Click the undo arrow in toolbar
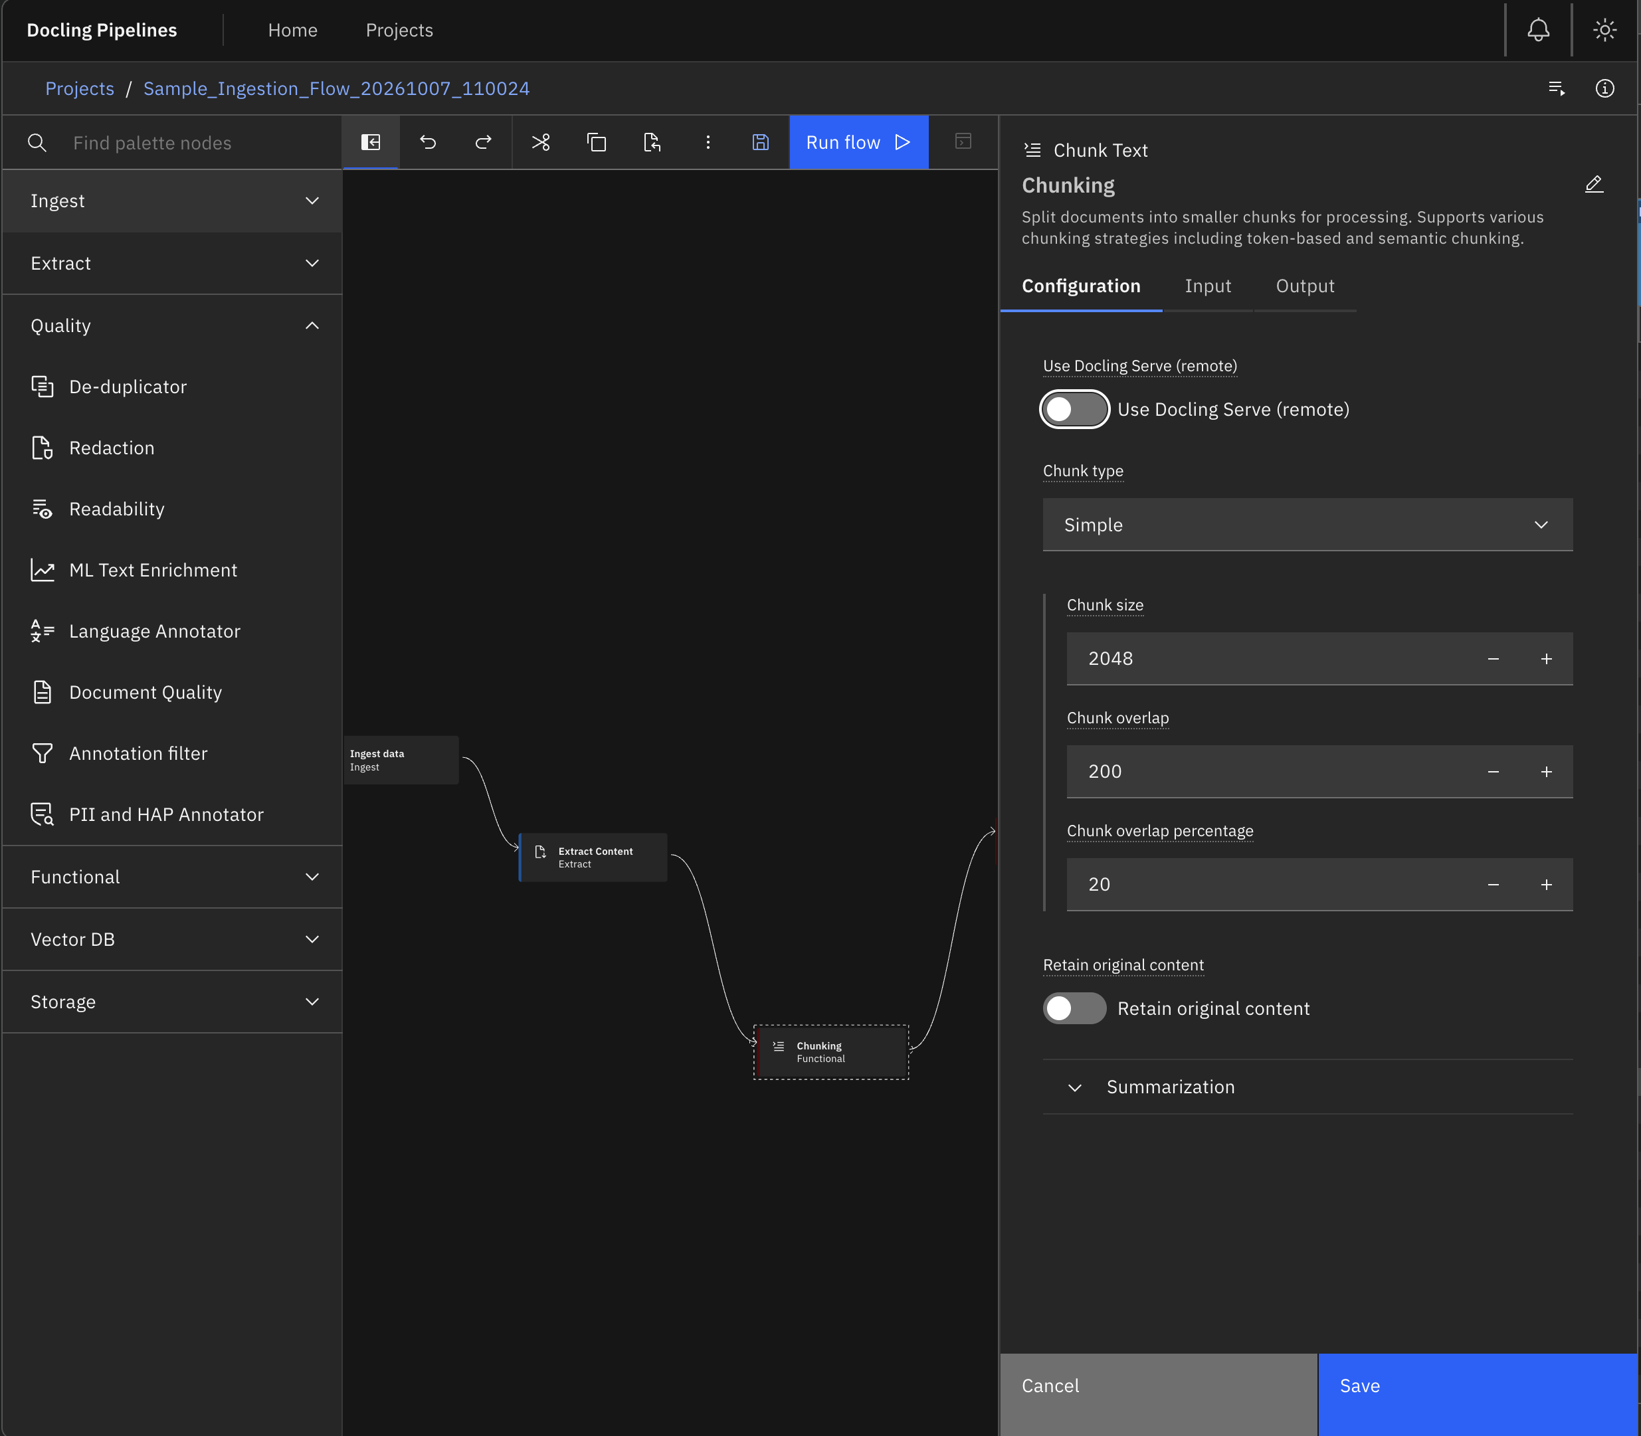This screenshot has height=1436, width=1641. point(427,143)
